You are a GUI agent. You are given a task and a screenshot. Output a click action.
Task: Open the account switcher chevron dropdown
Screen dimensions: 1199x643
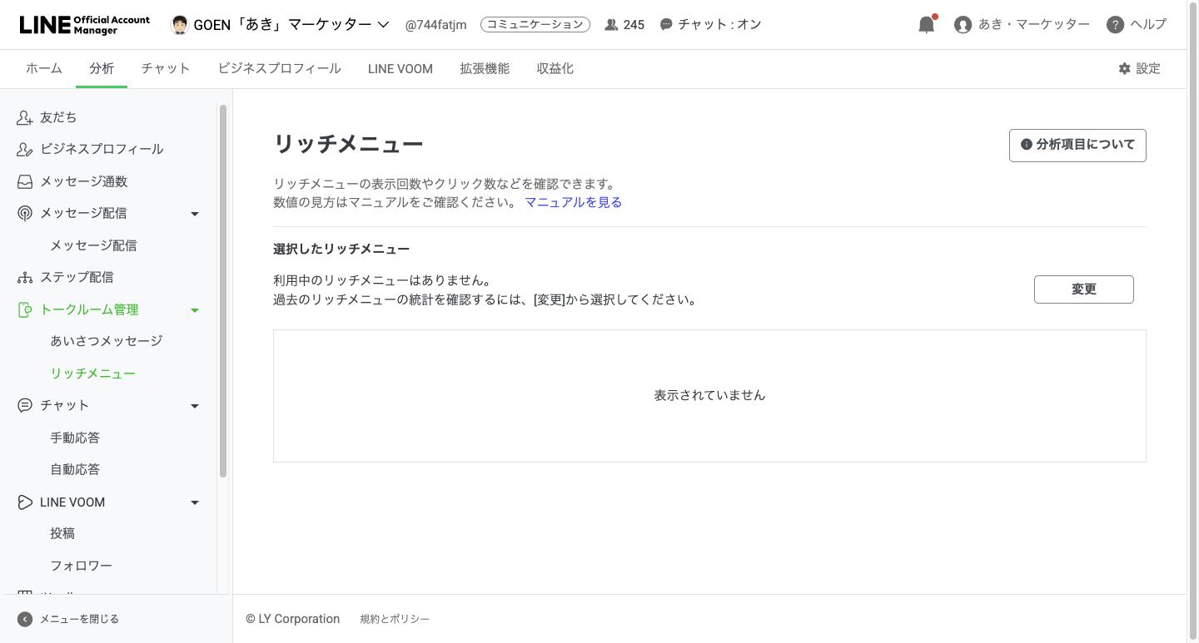pyautogui.click(x=383, y=24)
